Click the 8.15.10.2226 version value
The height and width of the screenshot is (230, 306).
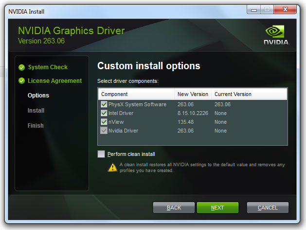(x=193, y=113)
